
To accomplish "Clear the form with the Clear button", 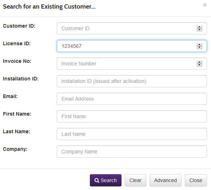I will [x=136, y=180].
